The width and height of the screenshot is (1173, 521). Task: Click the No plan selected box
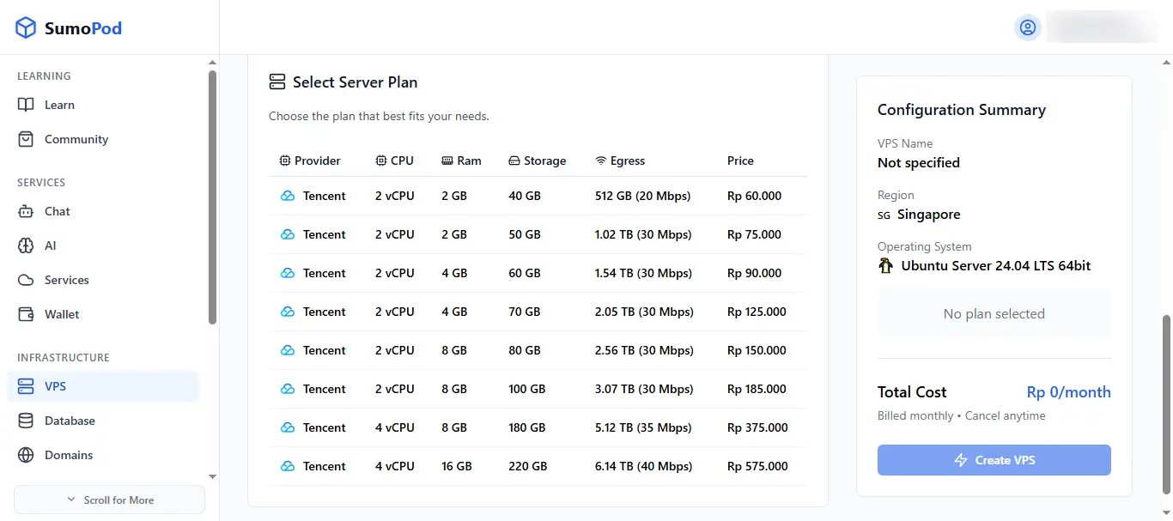click(x=994, y=313)
